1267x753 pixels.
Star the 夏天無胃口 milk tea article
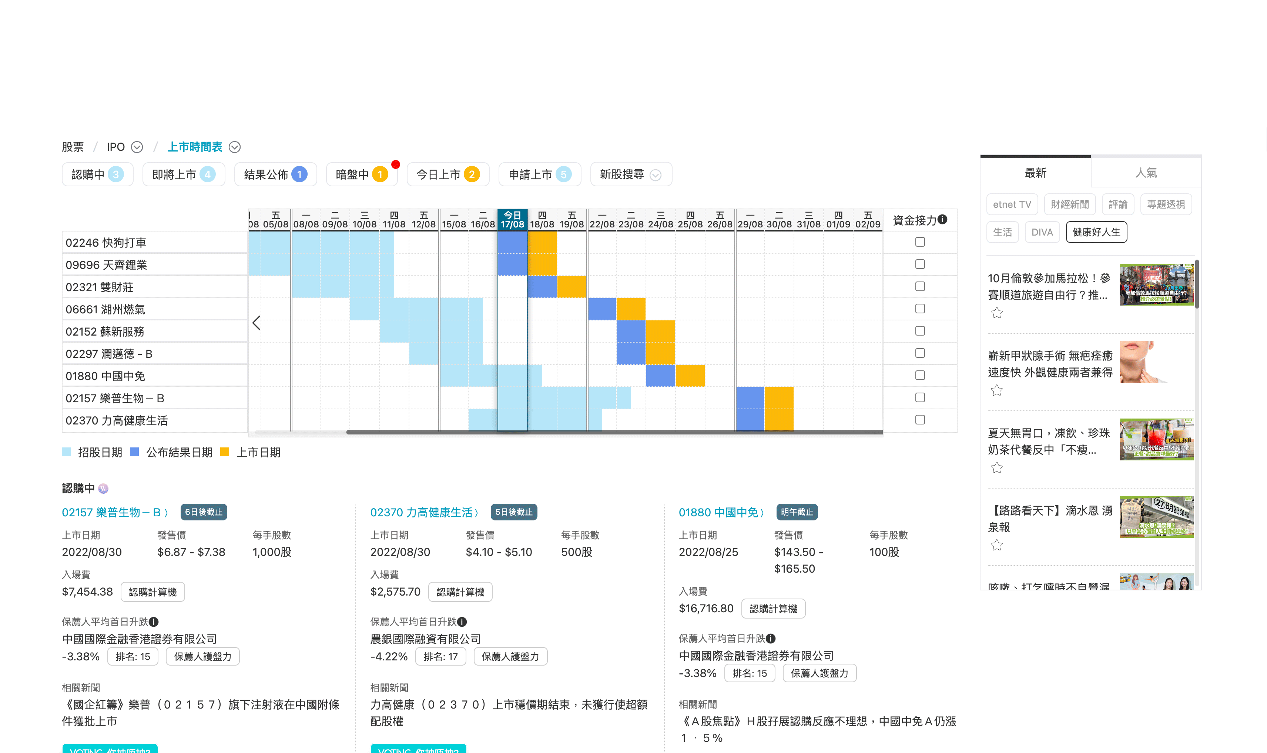[996, 468]
